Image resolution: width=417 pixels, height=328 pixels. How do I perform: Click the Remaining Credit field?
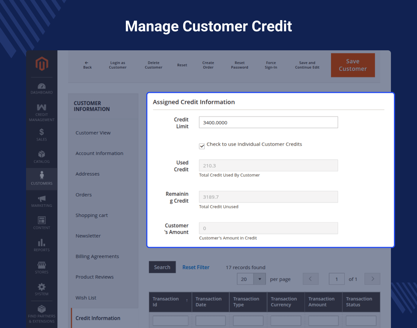coord(268,197)
